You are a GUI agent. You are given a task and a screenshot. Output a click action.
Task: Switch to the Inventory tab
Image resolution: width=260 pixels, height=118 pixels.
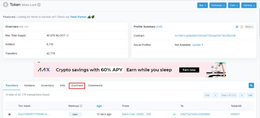click(47, 86)
